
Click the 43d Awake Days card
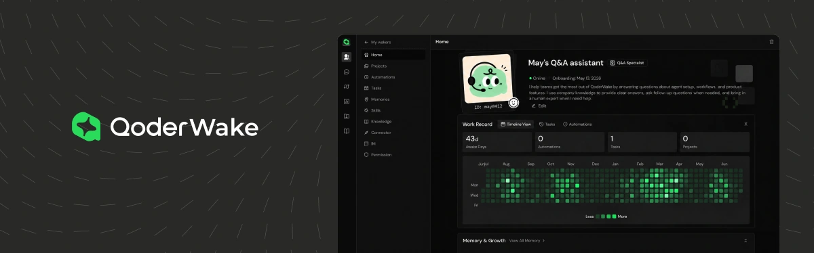497,141
